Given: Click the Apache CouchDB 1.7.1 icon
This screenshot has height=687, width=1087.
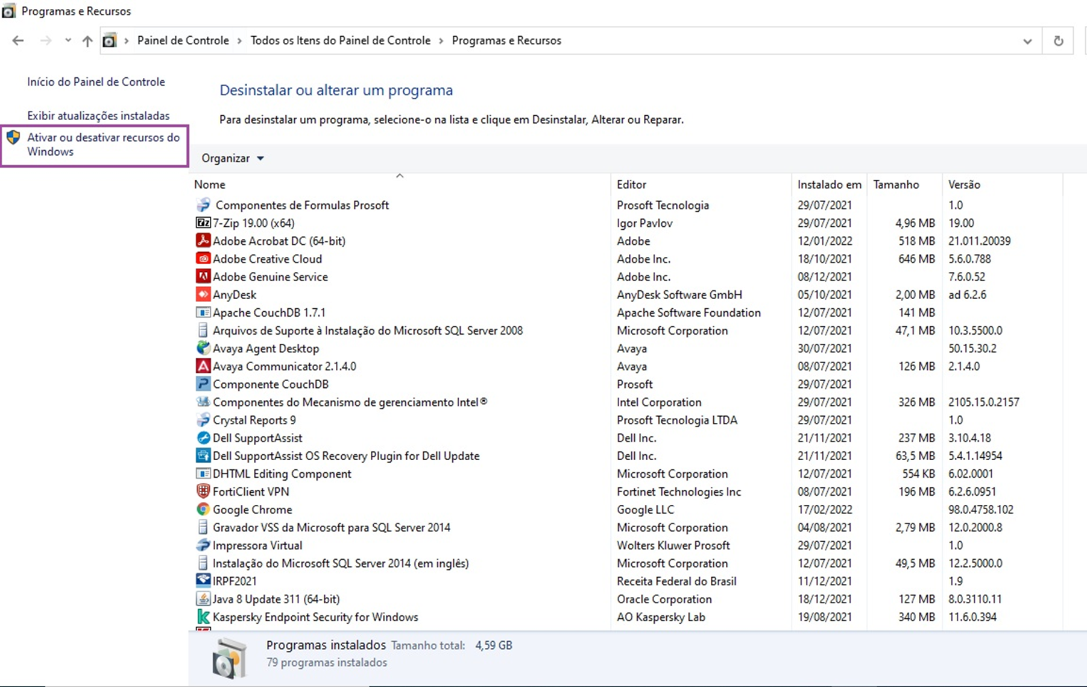Looking at the screenshot, I should coord(203,312).
